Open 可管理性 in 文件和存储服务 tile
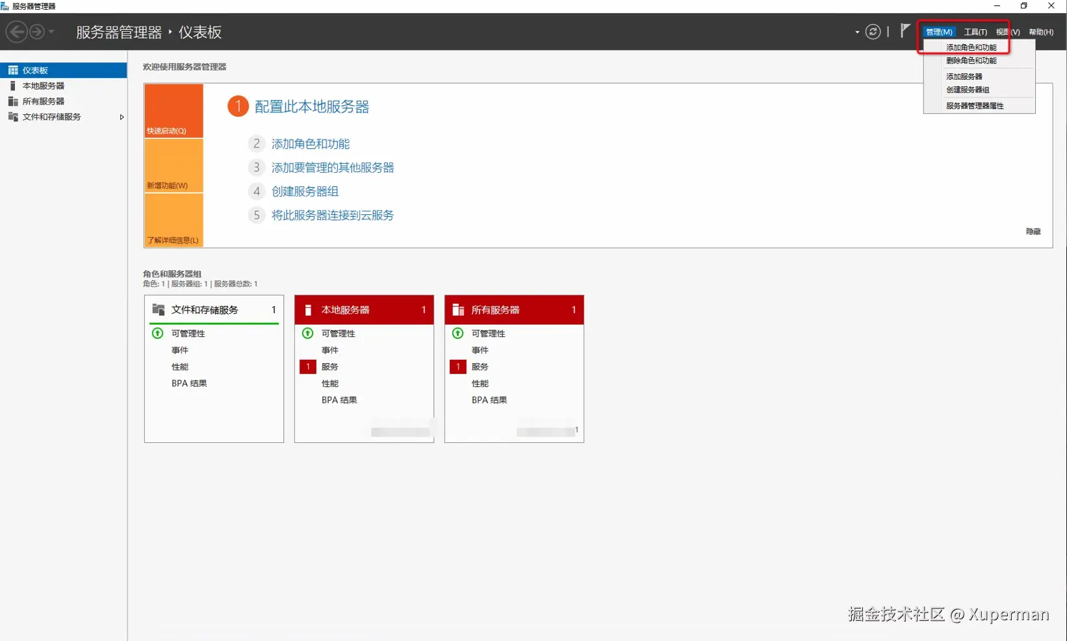Image resolution: width=1067 pixels, height=641 pixels. 188,333
